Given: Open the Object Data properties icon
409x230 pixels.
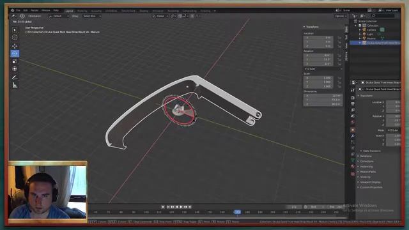Looking at the screenshot, I should tap(353, 160).
